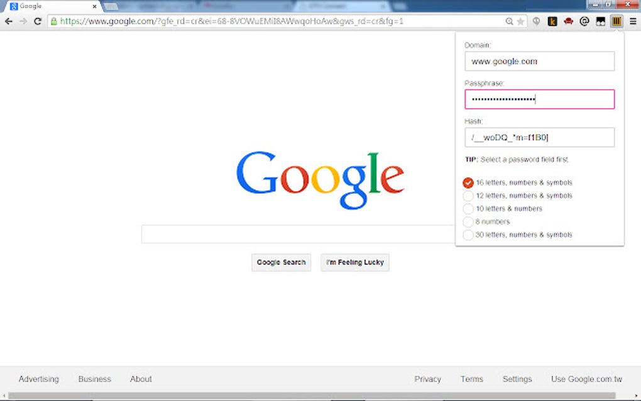Open the black-and-white glasses extension icon
This screenshot has height=401, width=641.
point(601,21)
